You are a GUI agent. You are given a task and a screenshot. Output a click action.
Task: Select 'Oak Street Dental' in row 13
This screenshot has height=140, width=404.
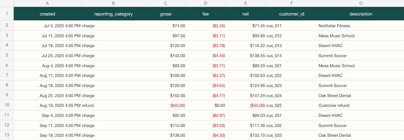click(361, 135)
